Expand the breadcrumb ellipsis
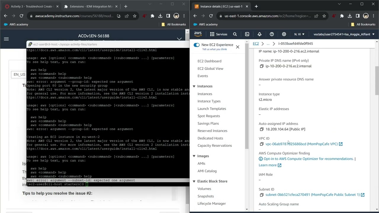379x213 pixels. pos(268,44)
